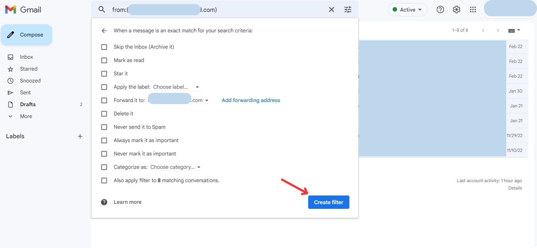Viewport: 537px width, 248px height.
Task: Clear the search with the X icon
Action: (x=332, y=9)
